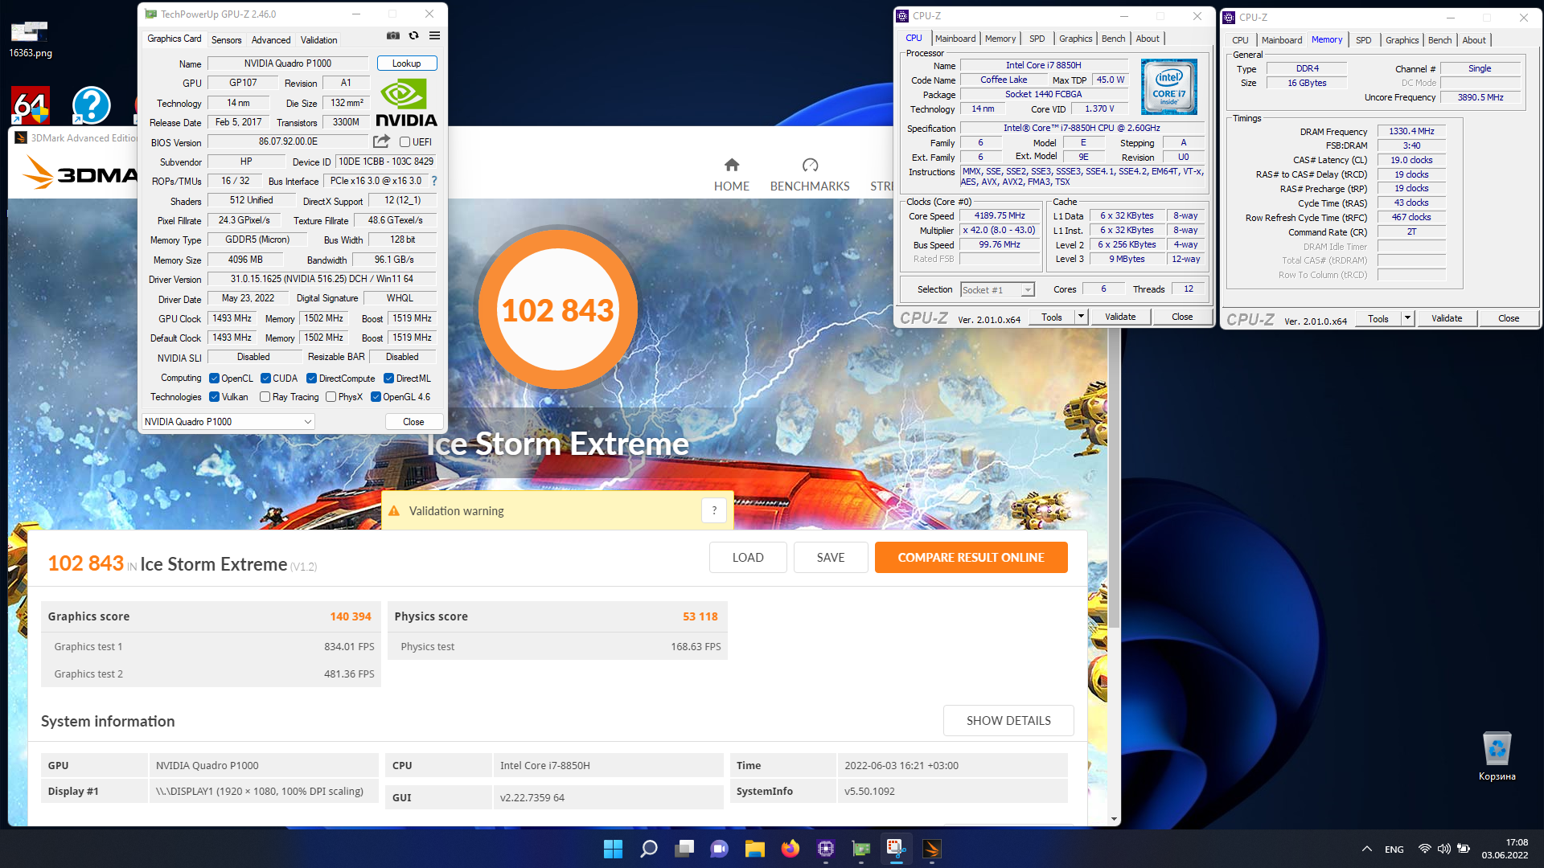Click Wi-Fi icon in system tray

(1424, 849)
